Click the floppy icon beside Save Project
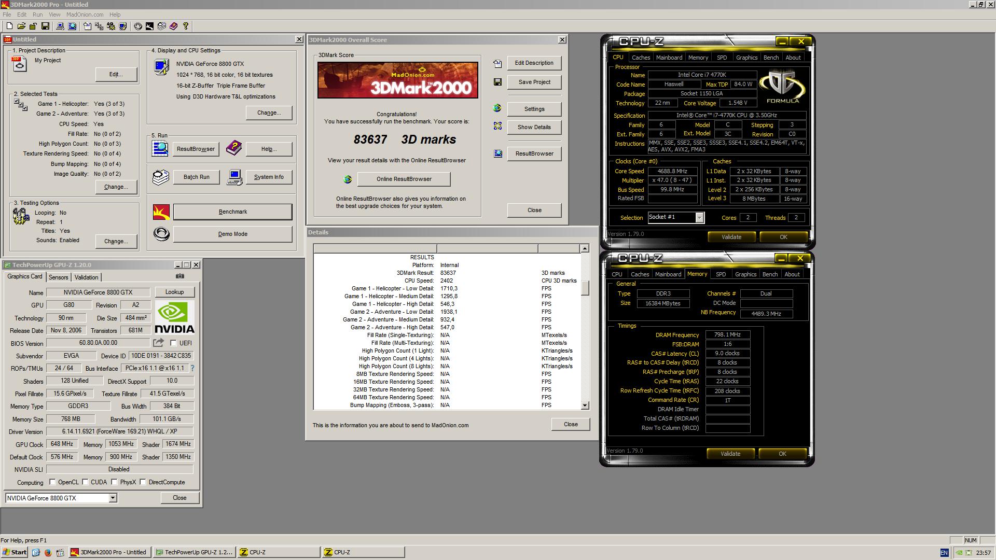The image size is (996, 560). point(497,82)
